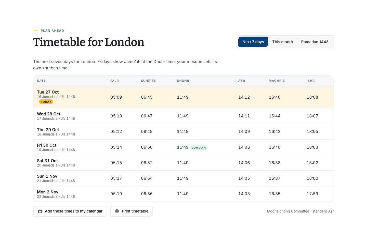Select the Fri 30 Oct date cell
This screenshot has height=243, width=367.
70,147
